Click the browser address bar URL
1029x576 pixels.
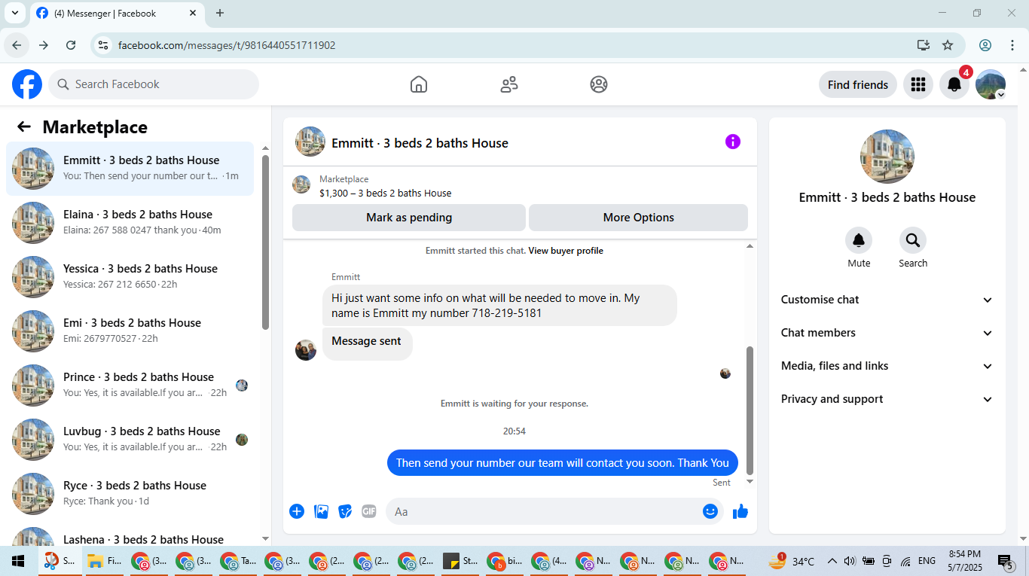coord(227,45)
